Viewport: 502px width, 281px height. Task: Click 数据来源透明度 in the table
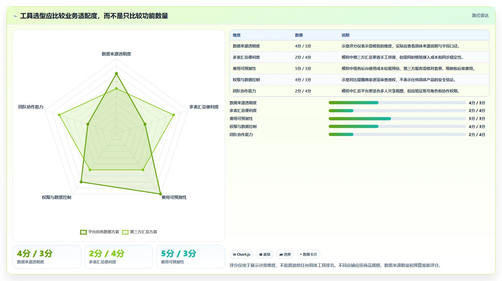(x=246, y=46)
